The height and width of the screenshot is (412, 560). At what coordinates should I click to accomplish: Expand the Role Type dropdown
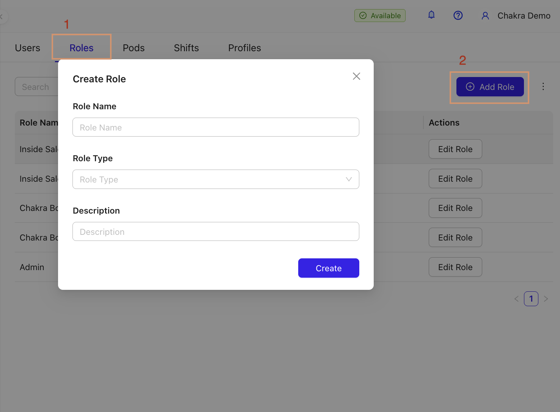(x=212, y=179)
